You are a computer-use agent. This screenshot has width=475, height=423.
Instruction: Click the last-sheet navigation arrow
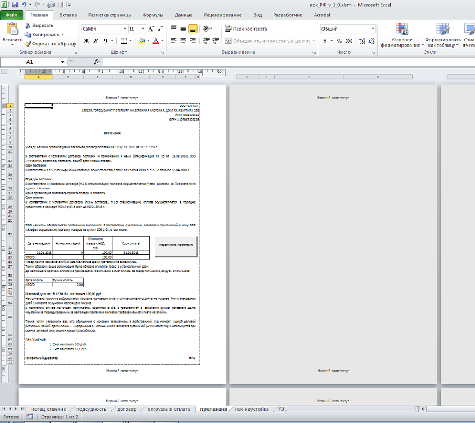pyautogui.click(x=22, y=409)
